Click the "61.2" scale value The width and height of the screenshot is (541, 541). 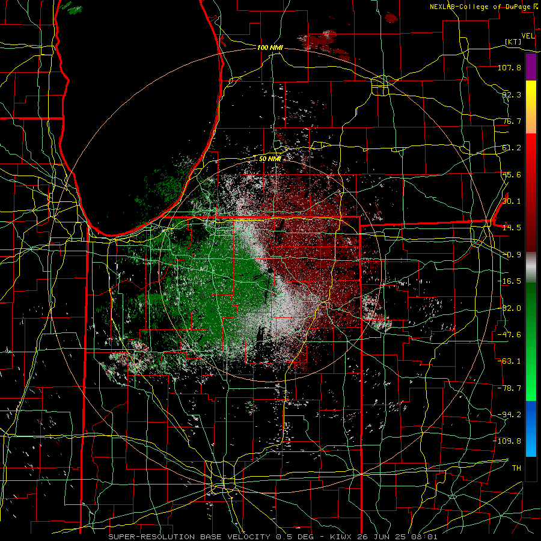512,148
